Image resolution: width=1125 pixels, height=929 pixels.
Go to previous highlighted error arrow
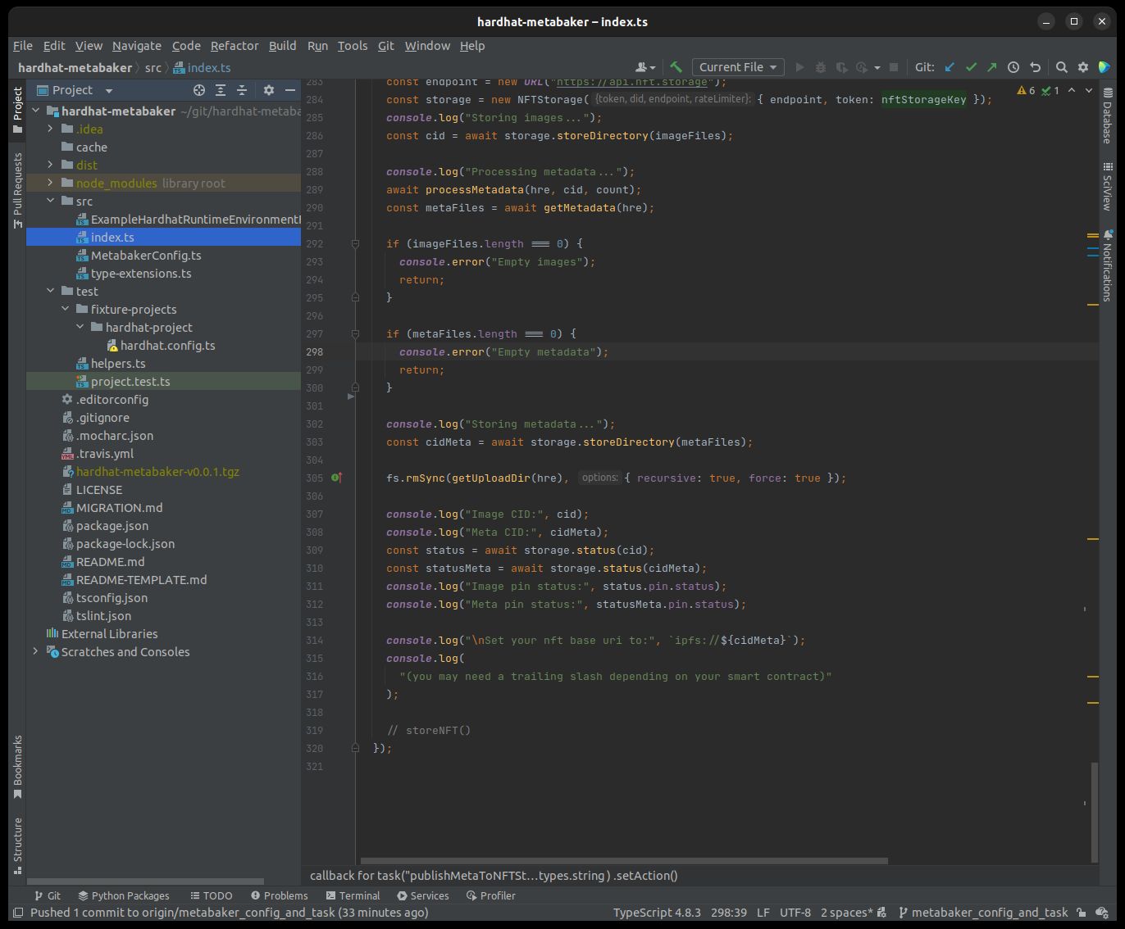point(1071,90)
